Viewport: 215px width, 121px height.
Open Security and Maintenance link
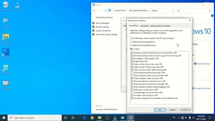click(106, 109)
